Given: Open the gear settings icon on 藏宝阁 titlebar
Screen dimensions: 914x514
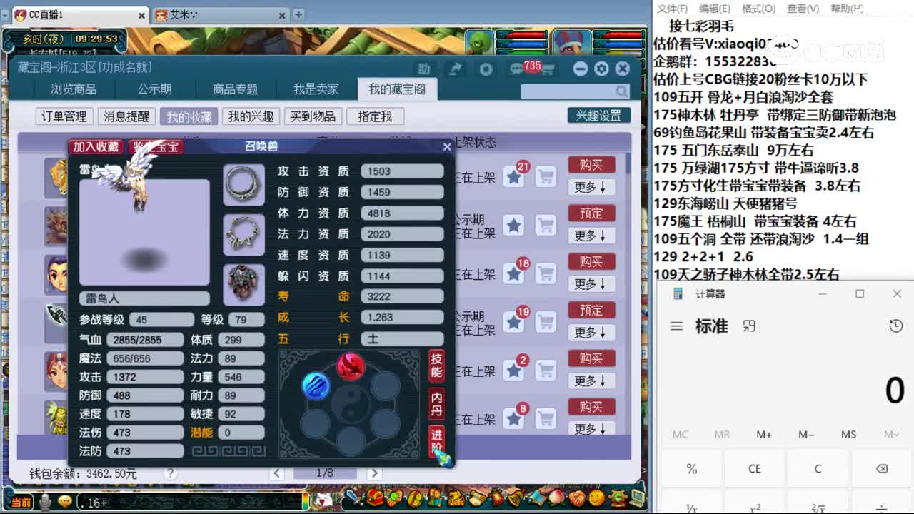Looking at the screenshot, I should (x=601, y=69).
